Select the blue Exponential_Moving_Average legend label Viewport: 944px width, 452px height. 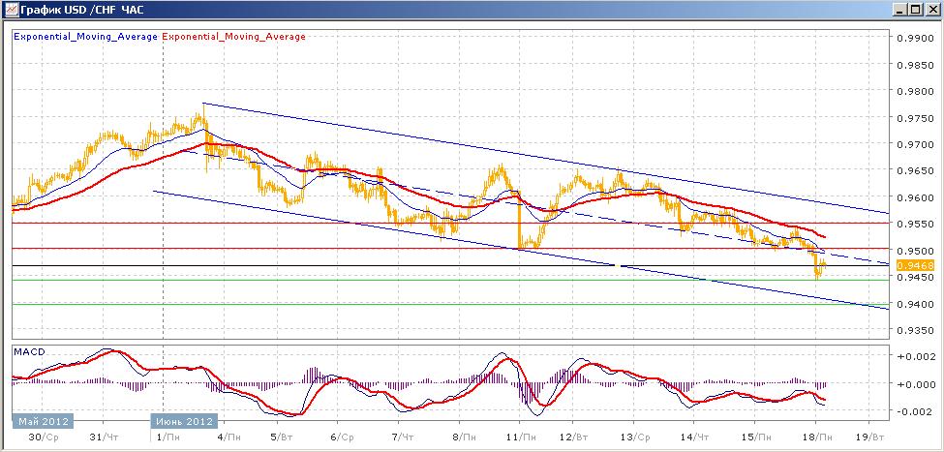pyautogui.click(x=85, y=37)
